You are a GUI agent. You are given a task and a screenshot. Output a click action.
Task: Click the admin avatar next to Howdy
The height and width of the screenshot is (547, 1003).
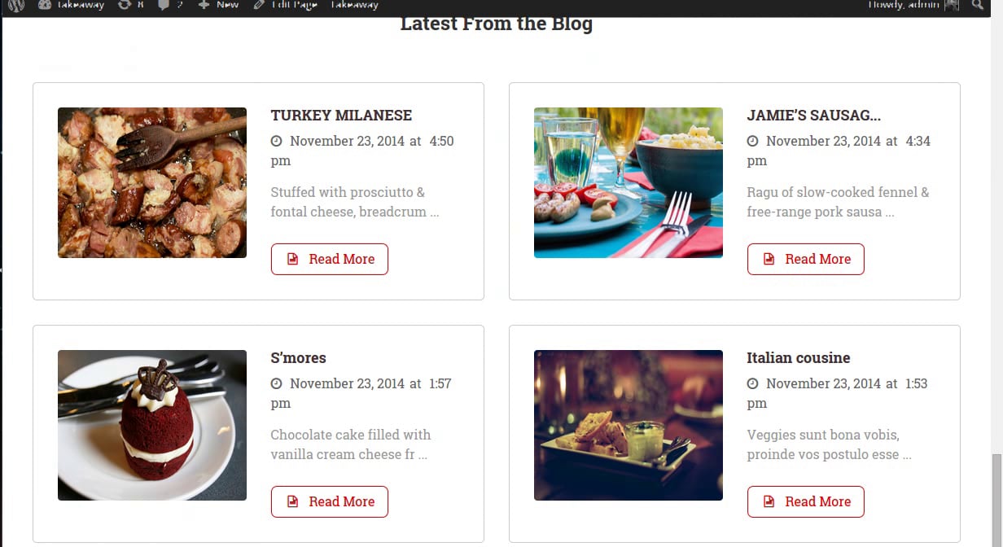952,5
